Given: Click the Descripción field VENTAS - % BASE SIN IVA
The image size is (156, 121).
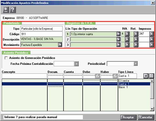Looking at the screenshot, I should pos(42,39).
